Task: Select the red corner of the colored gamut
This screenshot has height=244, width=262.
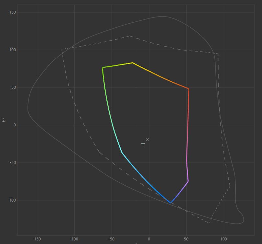Action: pos(188,88)
